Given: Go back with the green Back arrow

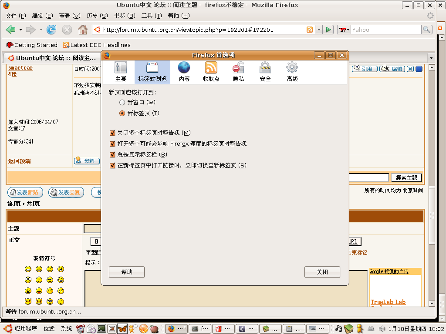Looking at the screenshot, I should pos(10,30).
